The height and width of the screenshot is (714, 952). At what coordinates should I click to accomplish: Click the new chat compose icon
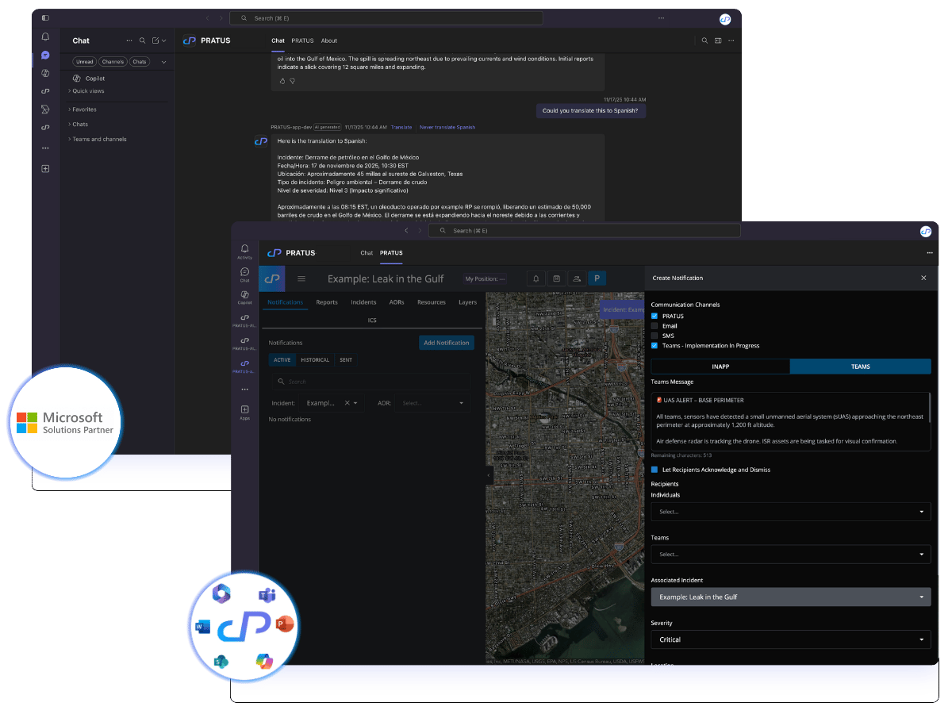coord(156,40)
